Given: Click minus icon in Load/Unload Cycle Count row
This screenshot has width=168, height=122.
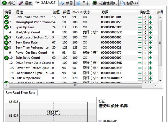Looking at the screenshot, I should coord(140,73).
